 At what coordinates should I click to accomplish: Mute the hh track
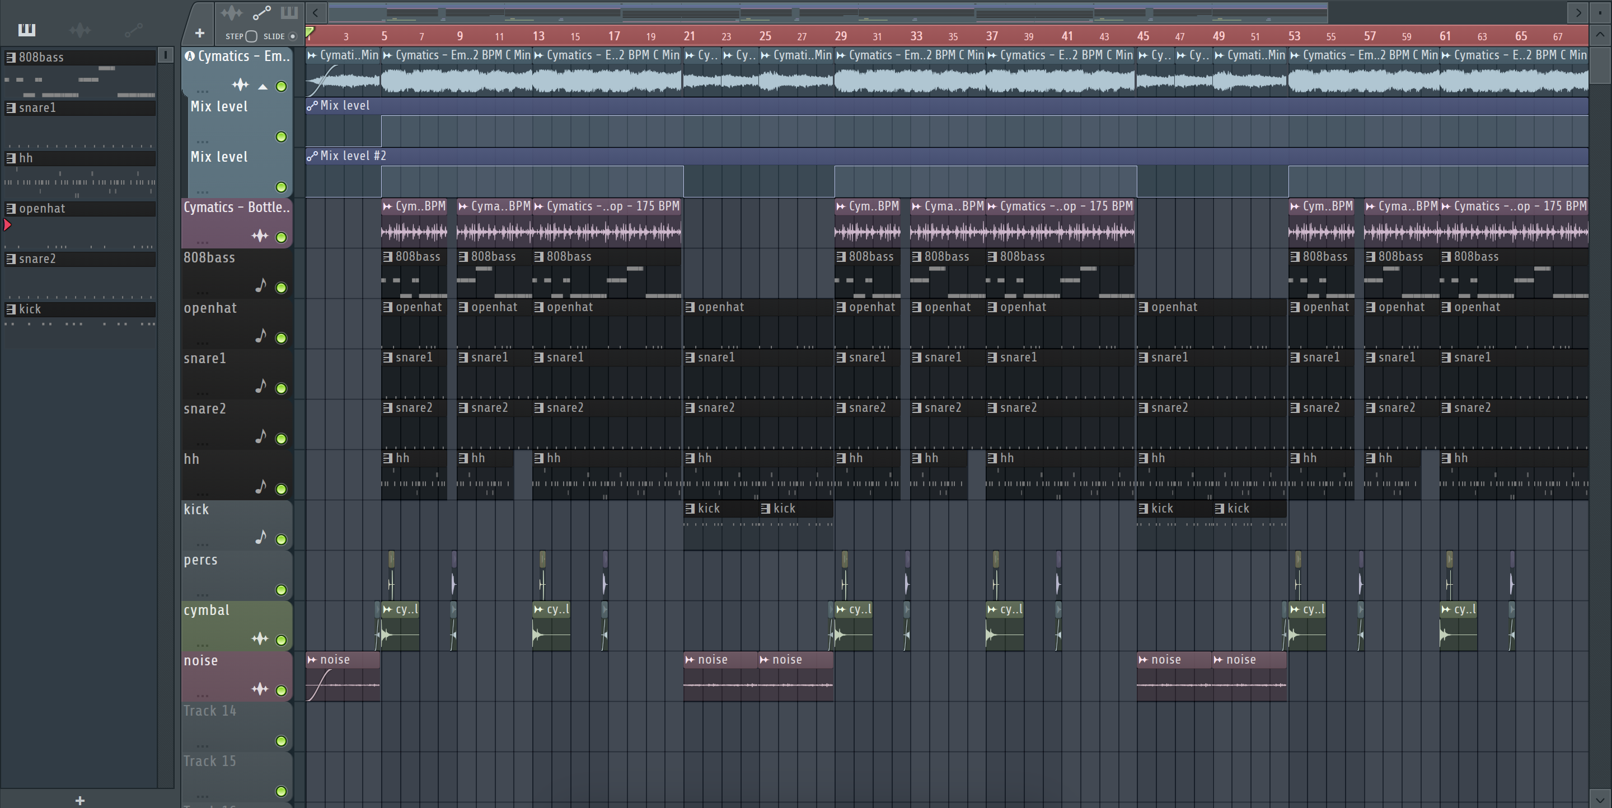tap(282, 489)
